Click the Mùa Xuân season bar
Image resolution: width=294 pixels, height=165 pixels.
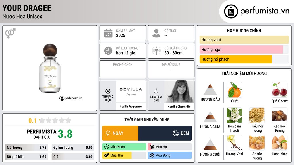tap(124, 147)
